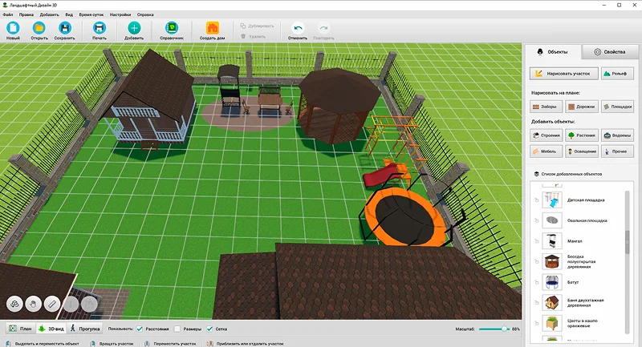Open the Файл menu

click(8, 14)
